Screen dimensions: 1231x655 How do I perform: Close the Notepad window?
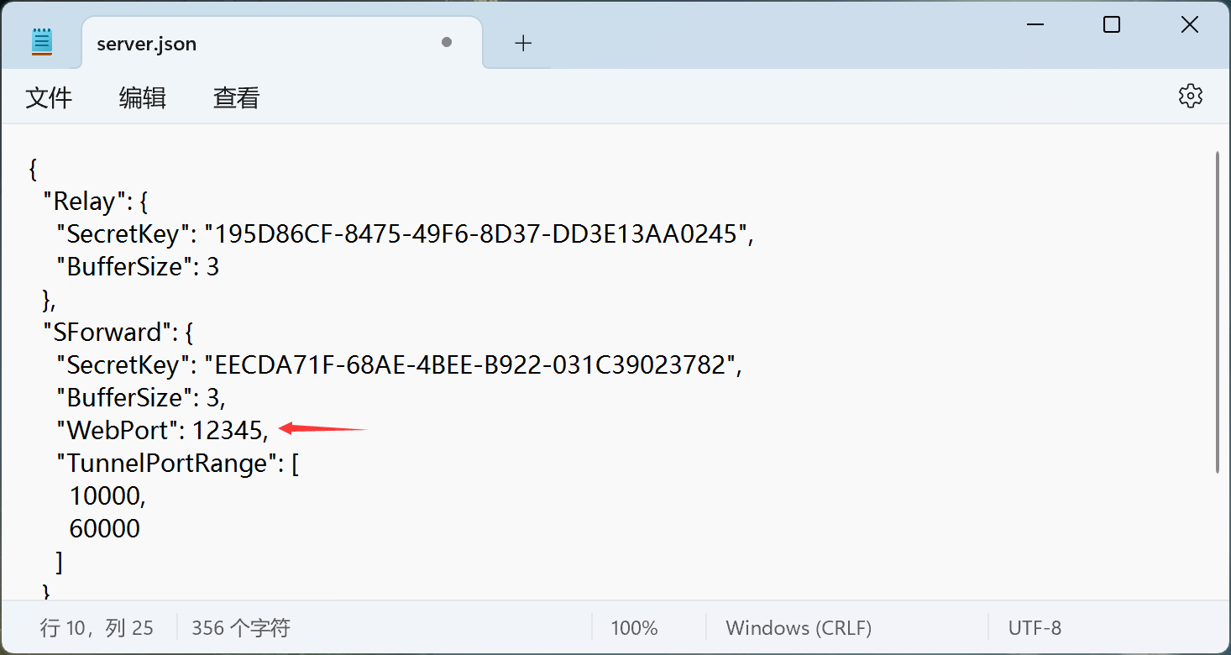[1190, 25]
